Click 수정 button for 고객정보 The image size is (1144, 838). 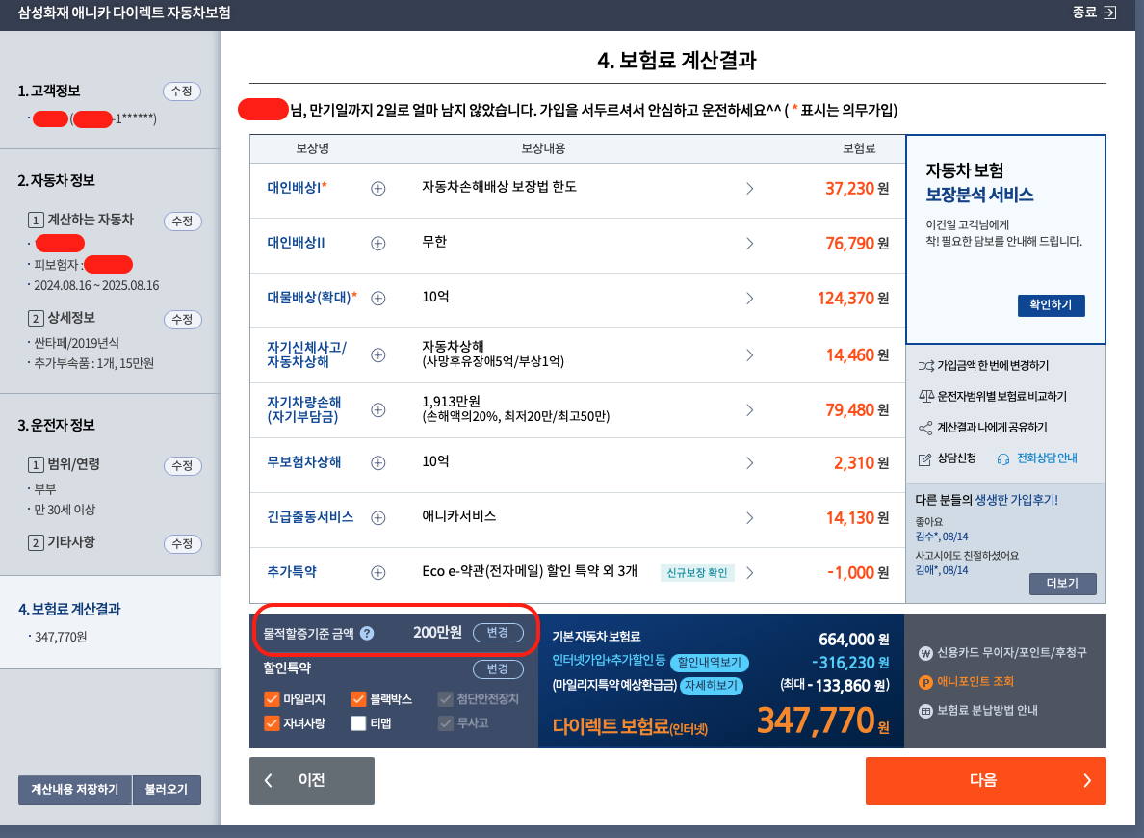click(x=182, y=92)
